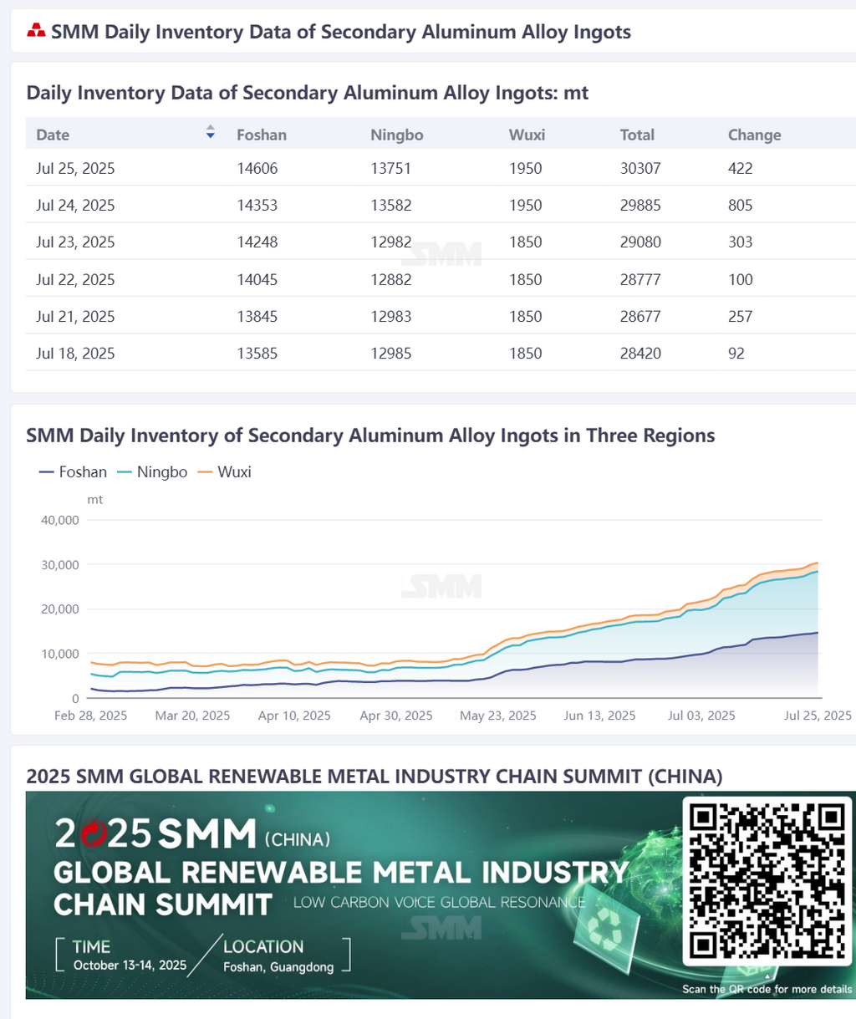Click Ningbo value 13582
Viewport: 856px width, 1019px height.
[x=391, y=205]
